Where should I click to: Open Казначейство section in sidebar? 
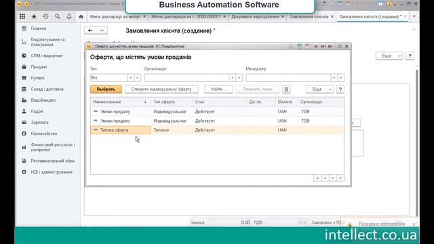tap(43, 134)
